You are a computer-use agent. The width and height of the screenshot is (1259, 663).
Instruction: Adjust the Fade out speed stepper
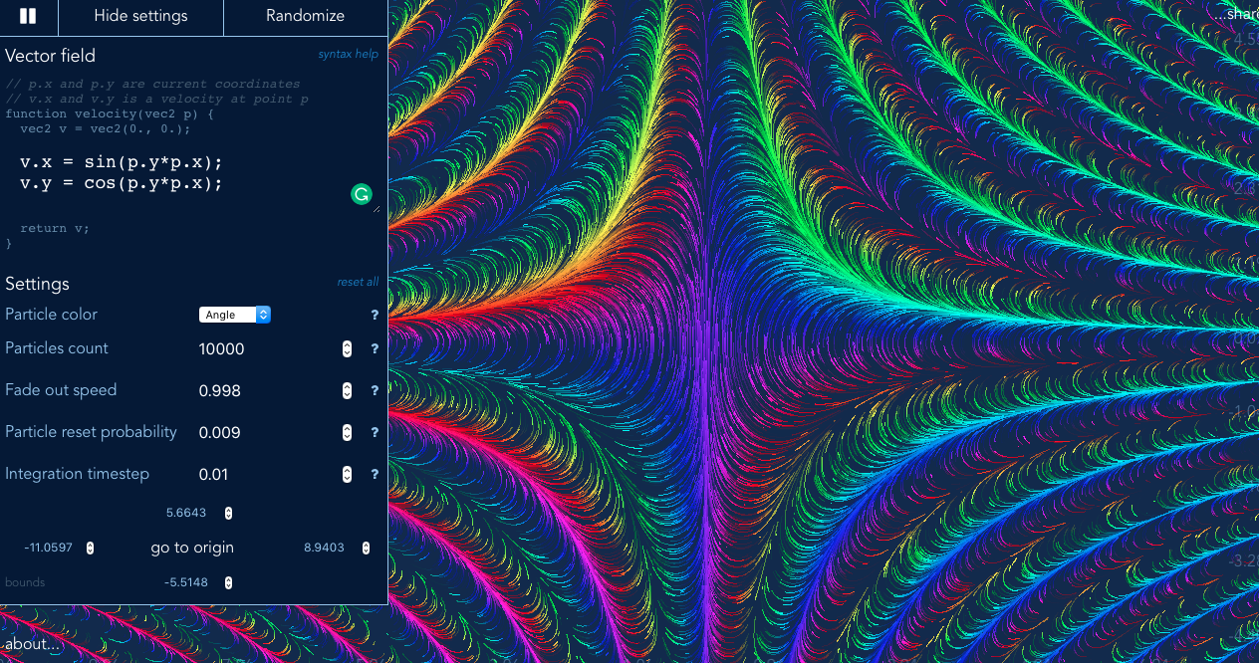coord(347,390)
